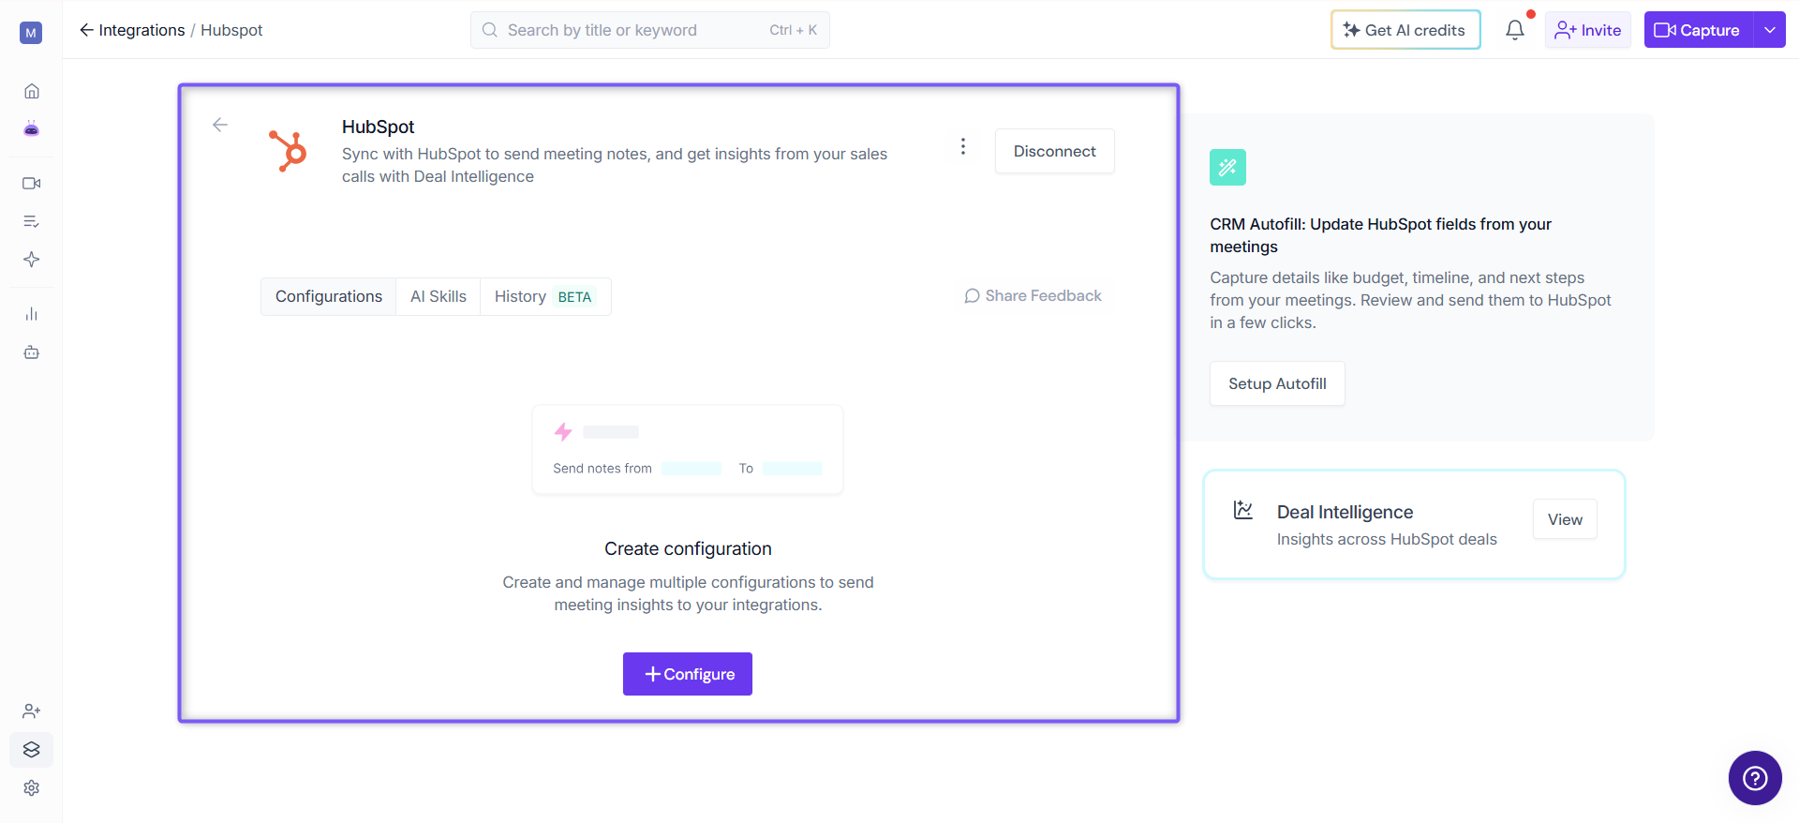Click the pink lightning bolt icon
Image resolution: width=1799 pixels, height=823 pixels.
pyautogui.click(x=563, y=431)
